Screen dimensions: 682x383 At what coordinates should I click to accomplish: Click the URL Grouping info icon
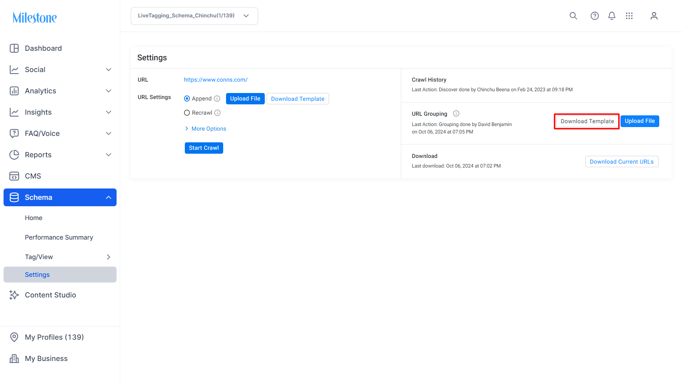click(x=456, y=114)
